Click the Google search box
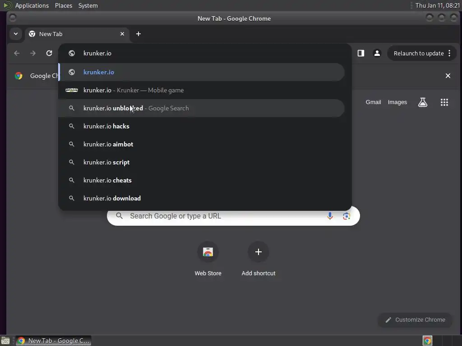The height and width of the screenshot is (346, 462). click(x=233, y=216)
